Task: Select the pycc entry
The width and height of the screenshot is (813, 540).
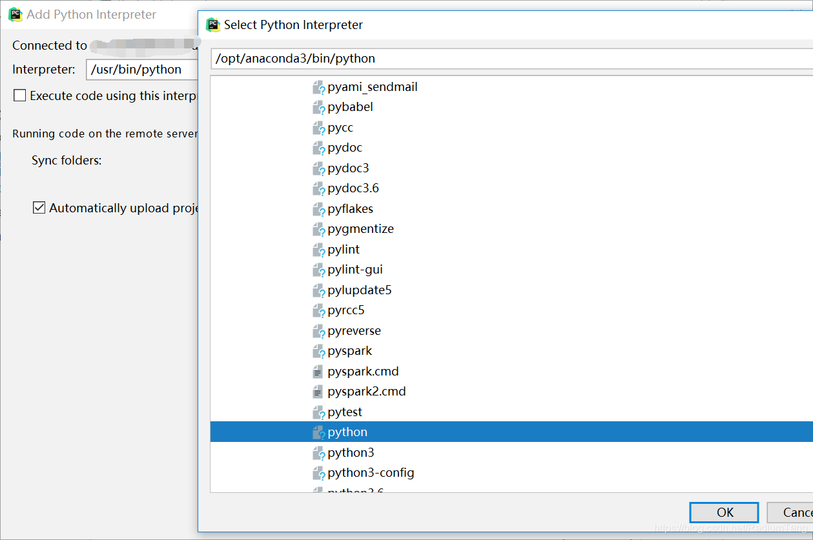Action: pyautogui.click(x=340, y=128)
